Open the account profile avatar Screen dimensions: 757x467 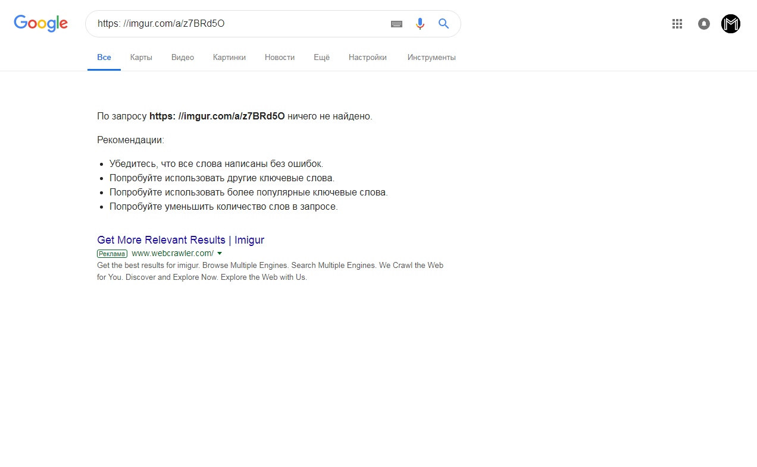tap(731, 24)
